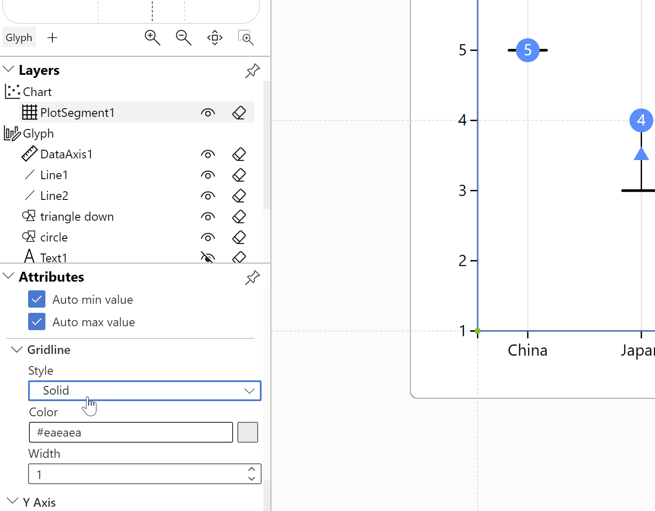Select the zoom-to-region tool
This screenshot has width=655, height=511.
tap(246, 38)
